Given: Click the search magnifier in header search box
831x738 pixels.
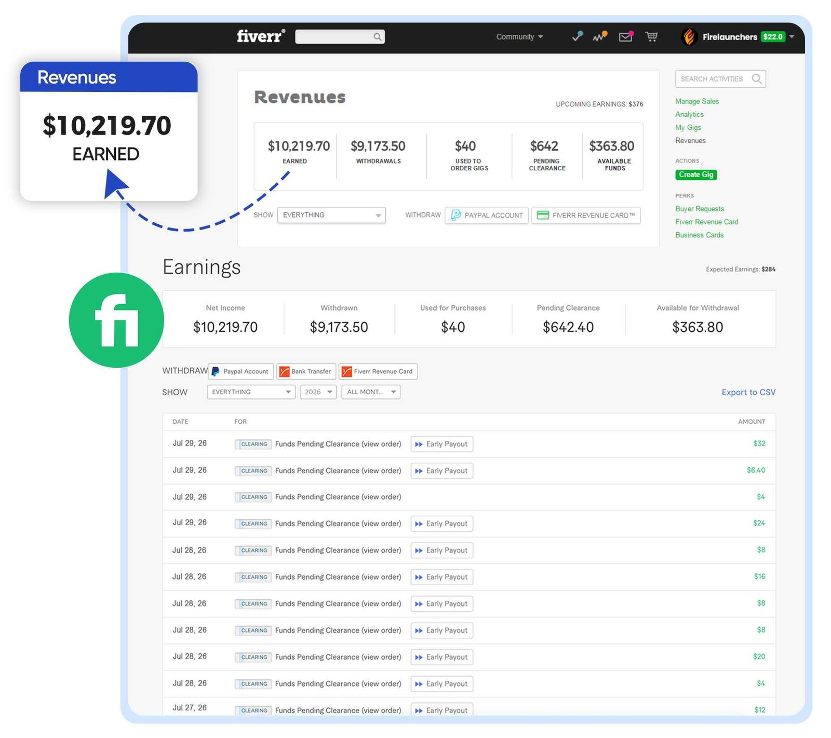Looking at the screenshot, I should pyautogui.click(x=378, y=37).
